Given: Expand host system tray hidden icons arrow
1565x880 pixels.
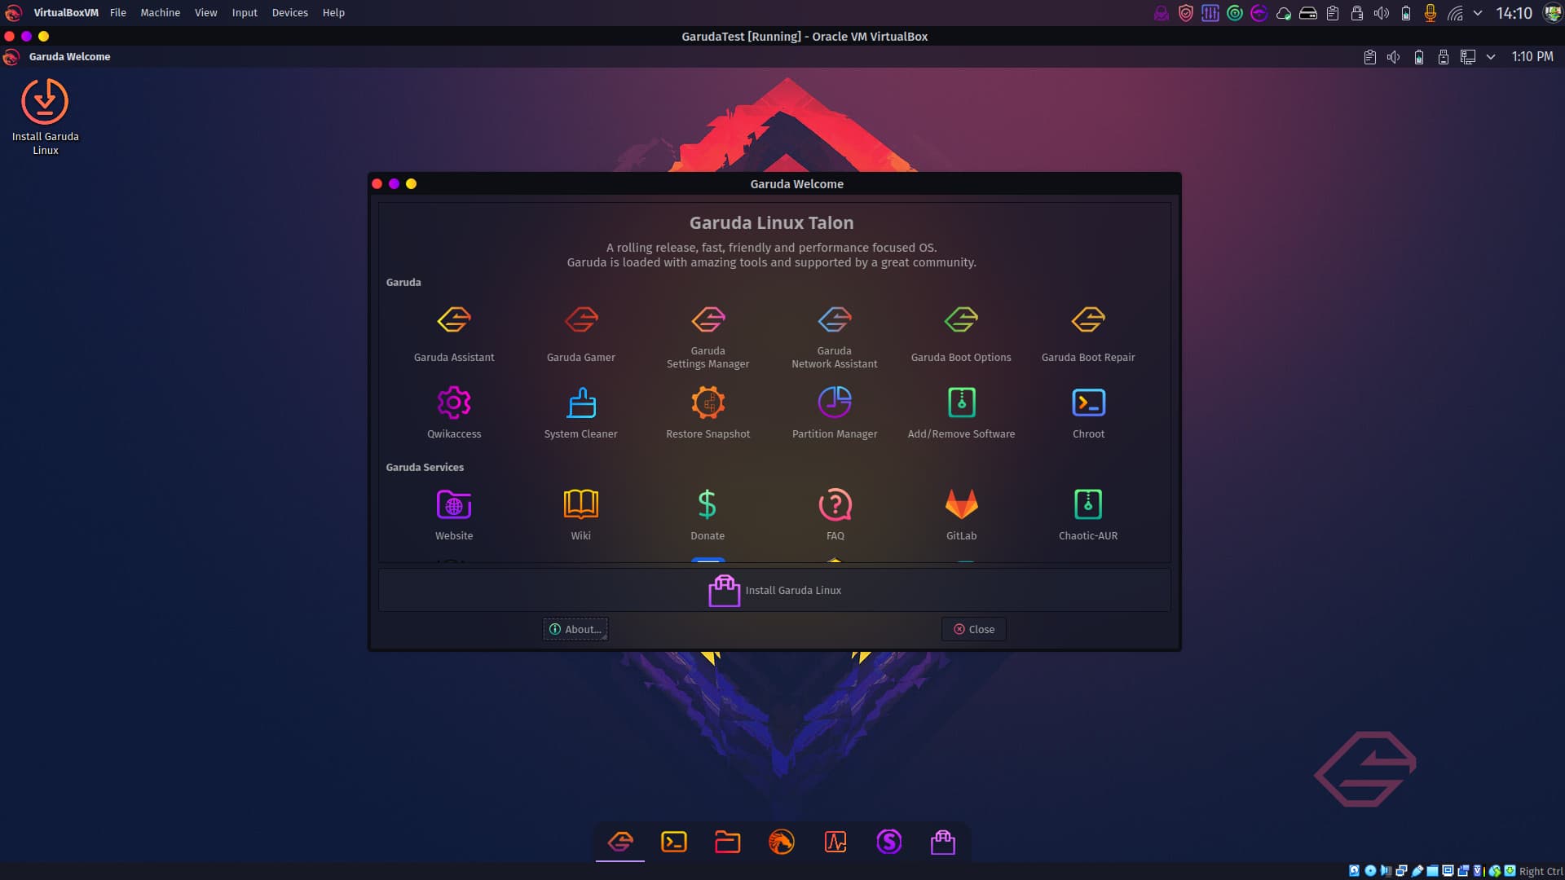Looking at the screenshot, I should [x=1478, y=13].
